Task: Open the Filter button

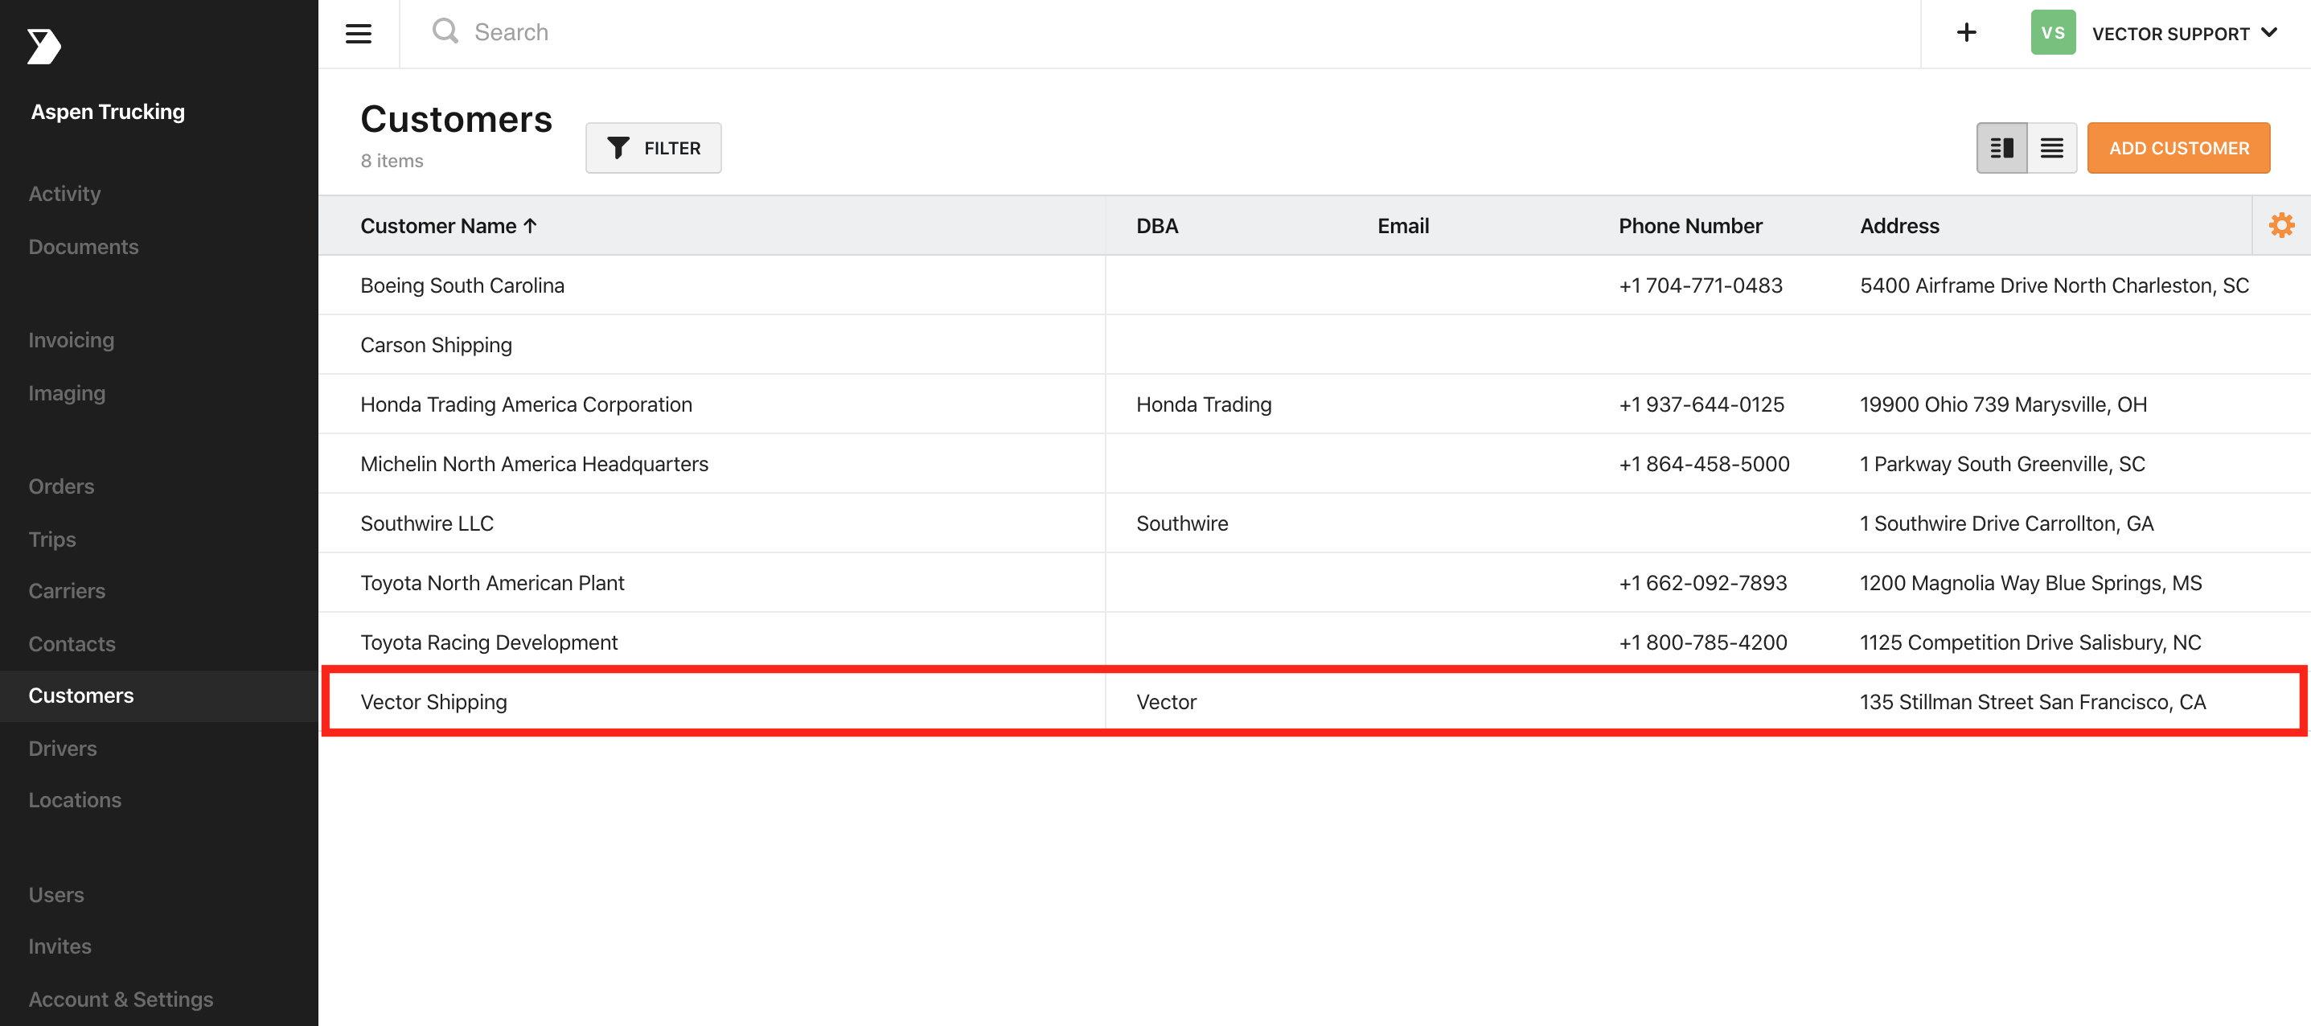Action: [x=653, y=148]
